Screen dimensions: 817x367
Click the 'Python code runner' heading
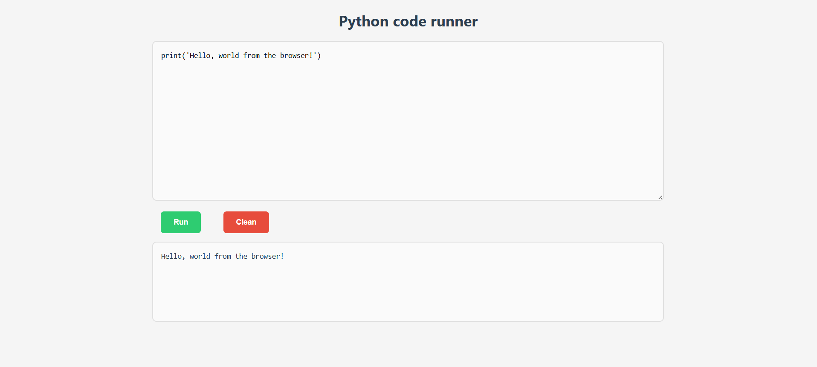[408, 21]
